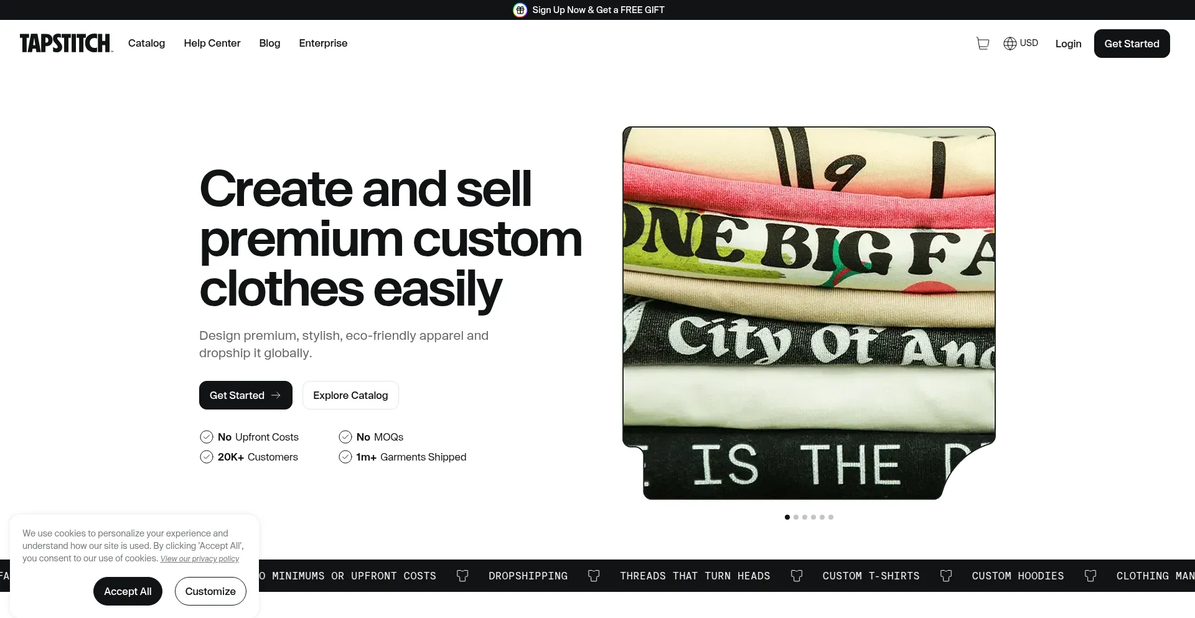The image size is (1195, 618).
Task: Click the Tapstitch logo
Action: pos(66,43)
